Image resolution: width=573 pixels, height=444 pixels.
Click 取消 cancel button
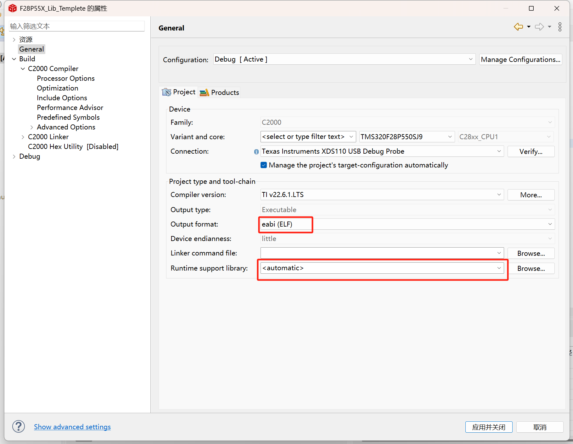[540, 427]
